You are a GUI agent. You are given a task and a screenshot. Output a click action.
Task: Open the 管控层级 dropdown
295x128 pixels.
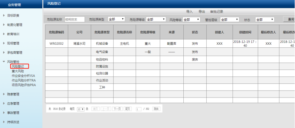pos(229,19)
